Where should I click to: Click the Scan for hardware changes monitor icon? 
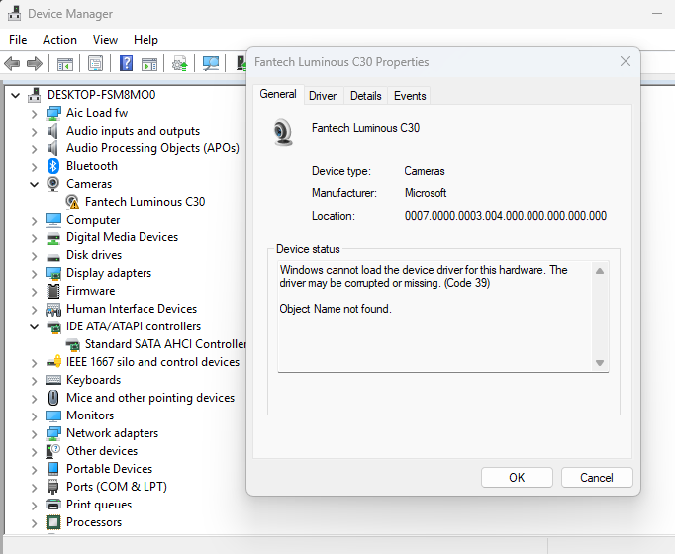[211, 64]
